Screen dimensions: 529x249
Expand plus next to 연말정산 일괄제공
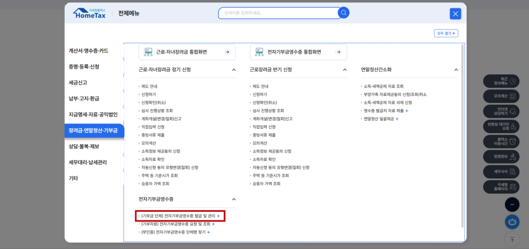[x=396, y=119]
